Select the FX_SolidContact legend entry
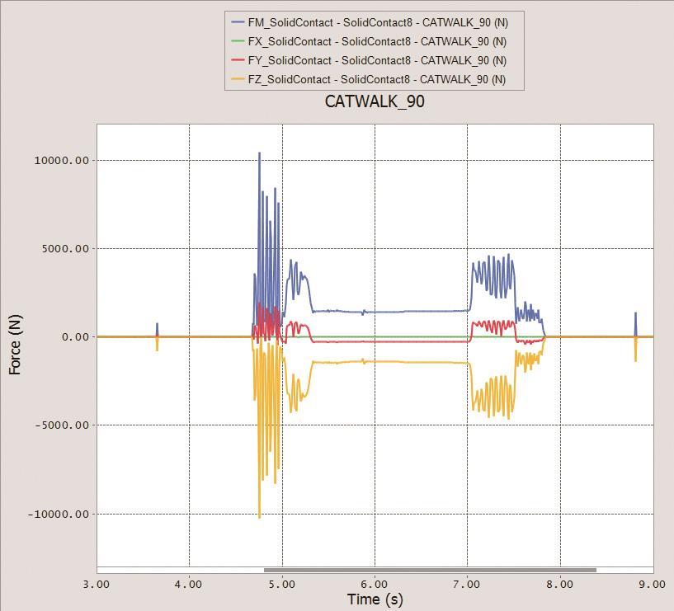 pos(369,42)
